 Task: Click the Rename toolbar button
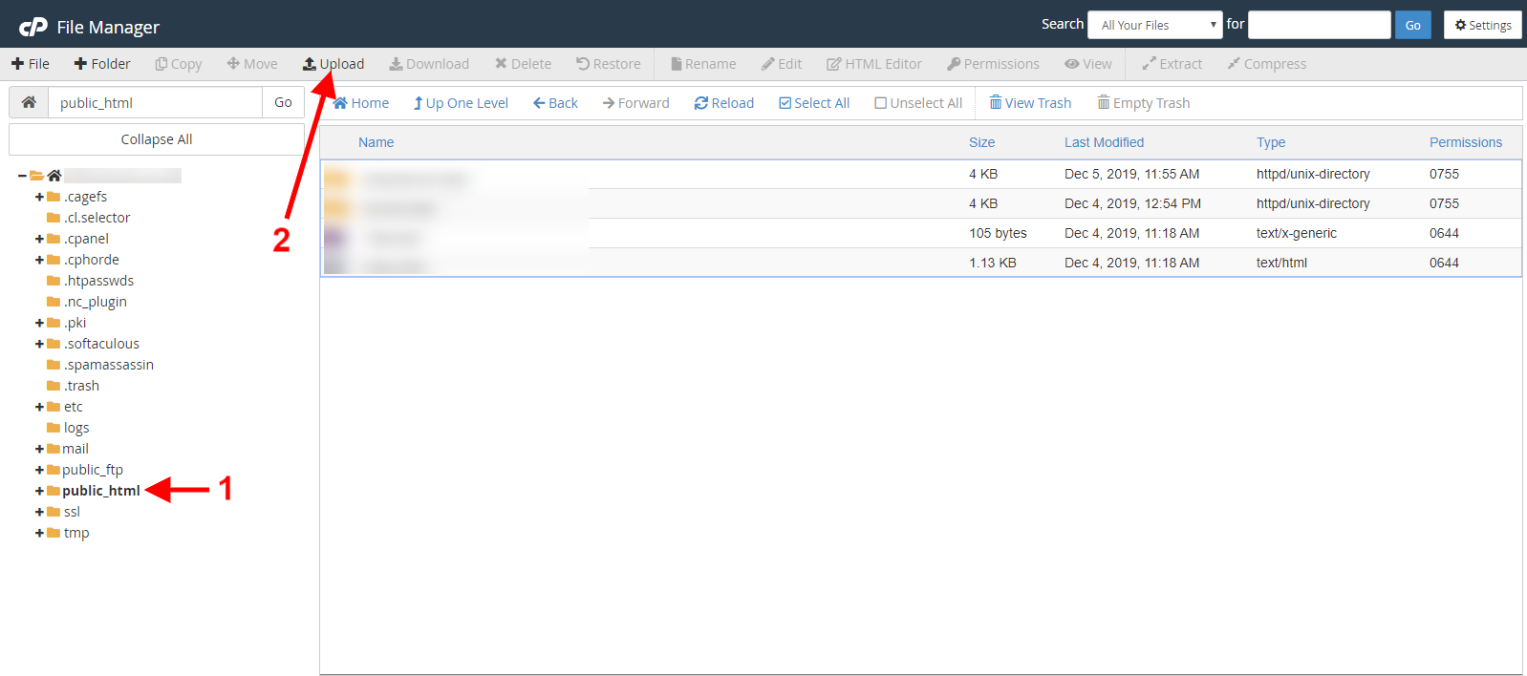[x=703, y=64]
